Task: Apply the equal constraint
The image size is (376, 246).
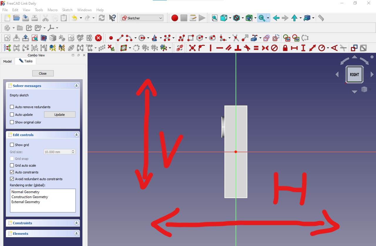Action: pyautogui.click(x=256, y=48)
